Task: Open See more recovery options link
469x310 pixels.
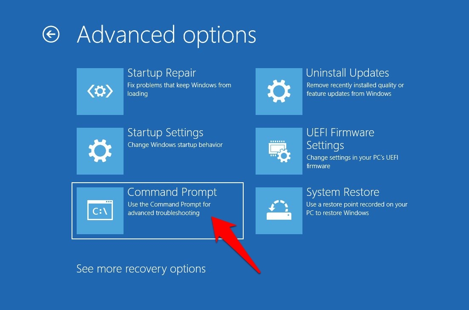Action: pyautogui.click(x=141, y=269)
